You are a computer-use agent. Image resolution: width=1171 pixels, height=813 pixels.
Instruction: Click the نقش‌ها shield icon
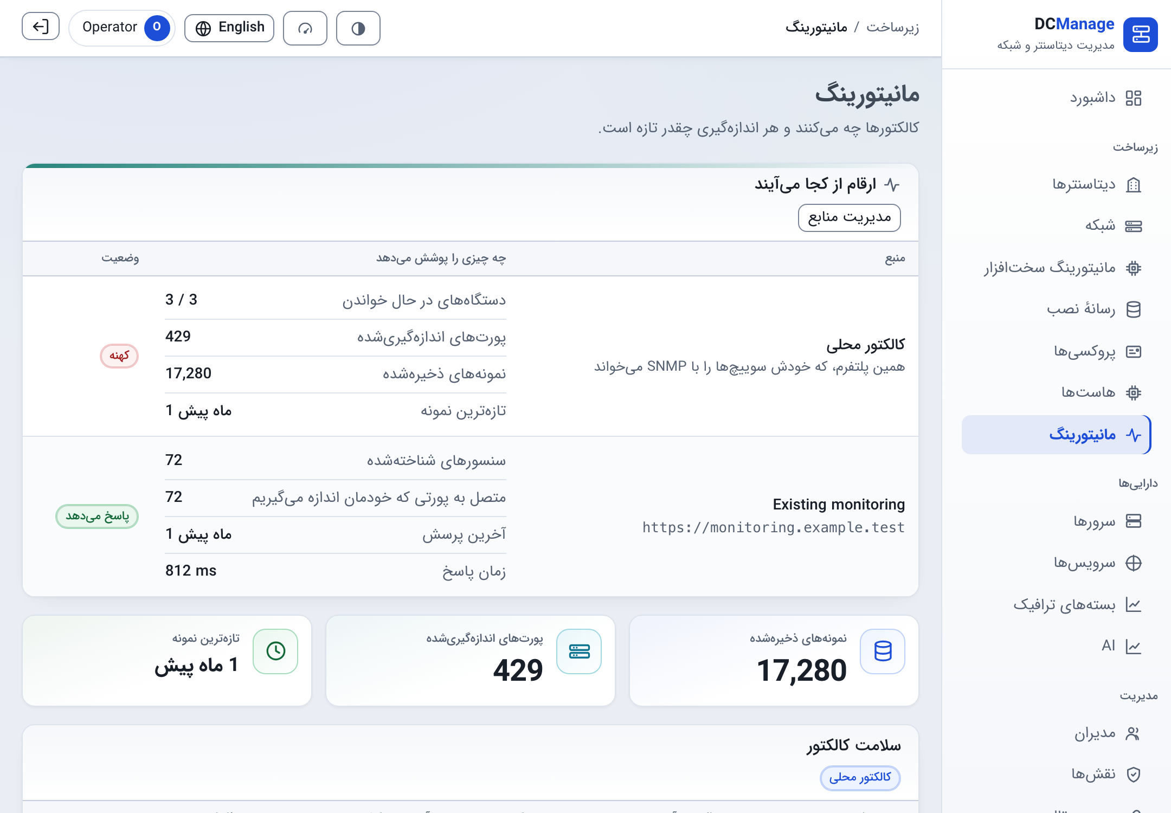pos(1133,775)
